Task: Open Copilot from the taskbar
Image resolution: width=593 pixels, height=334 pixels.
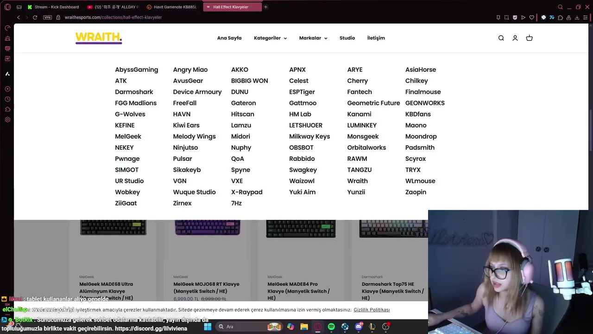Action: tap(290, 327)
